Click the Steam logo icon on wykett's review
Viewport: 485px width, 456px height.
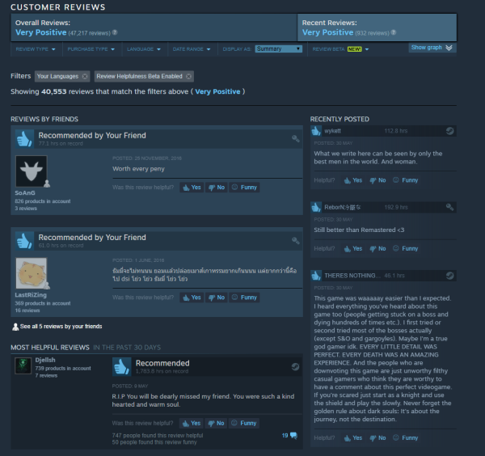click(x=449, y=131)
